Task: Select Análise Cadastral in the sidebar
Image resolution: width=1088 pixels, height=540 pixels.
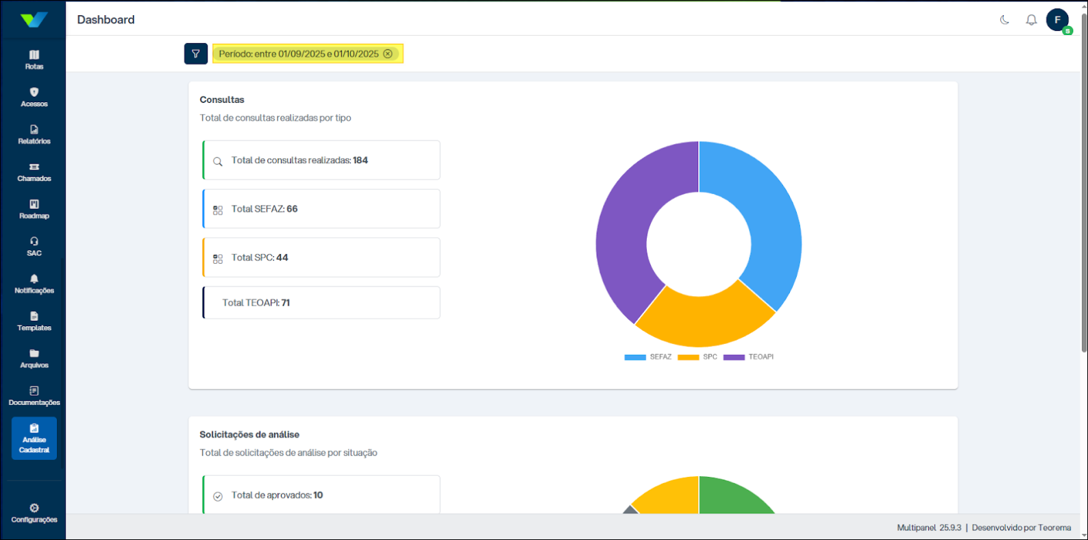Action: [34, 439]
